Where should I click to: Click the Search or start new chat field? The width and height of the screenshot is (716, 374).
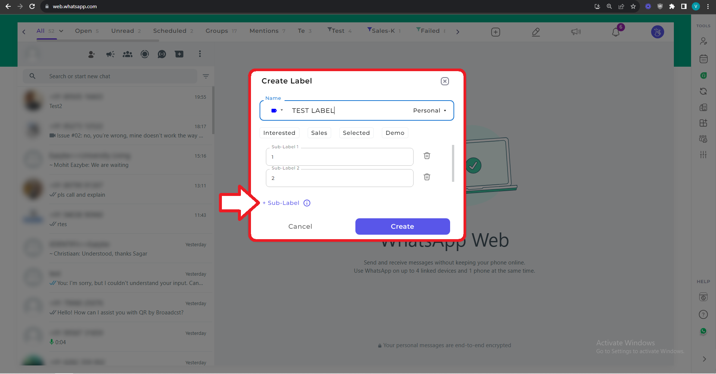[110, 76]
